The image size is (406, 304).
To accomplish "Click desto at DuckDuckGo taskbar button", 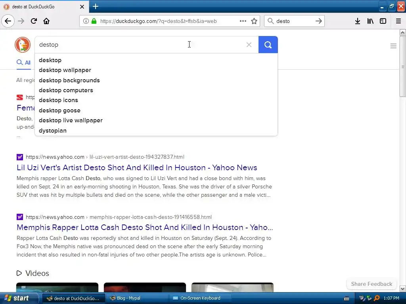I will click(73, 298).
